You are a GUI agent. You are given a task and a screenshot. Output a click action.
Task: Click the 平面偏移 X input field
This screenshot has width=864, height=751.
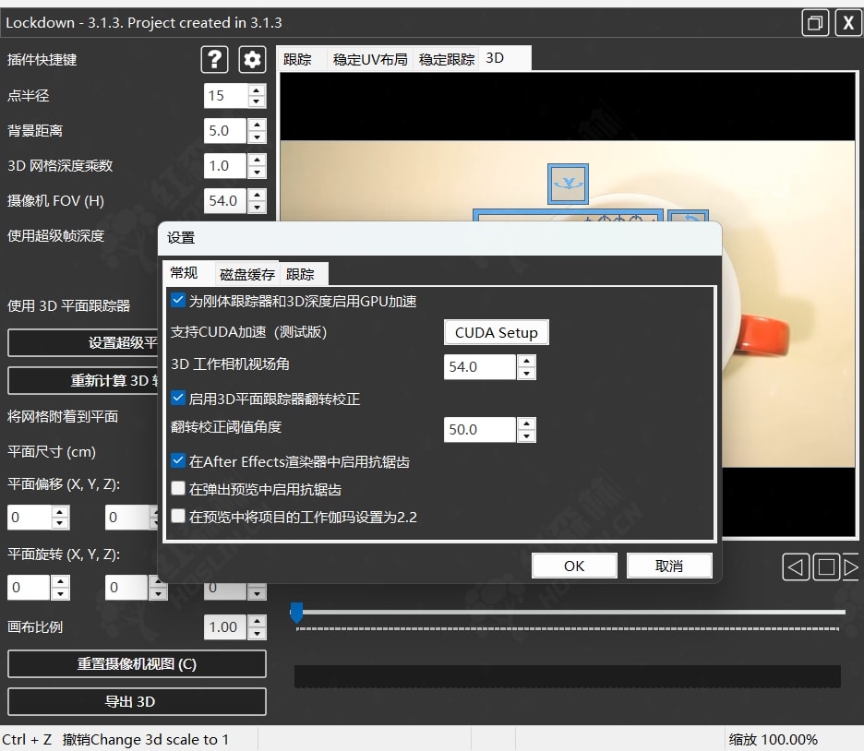(x=30, y=518)
